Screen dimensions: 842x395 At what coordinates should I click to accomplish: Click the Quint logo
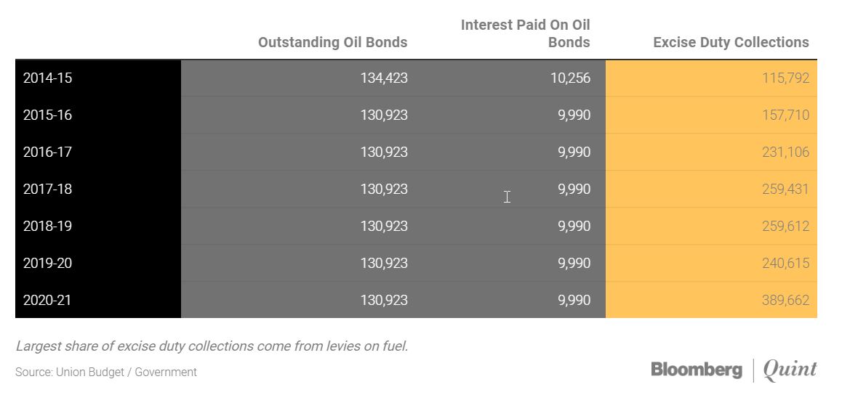[790, 370]
